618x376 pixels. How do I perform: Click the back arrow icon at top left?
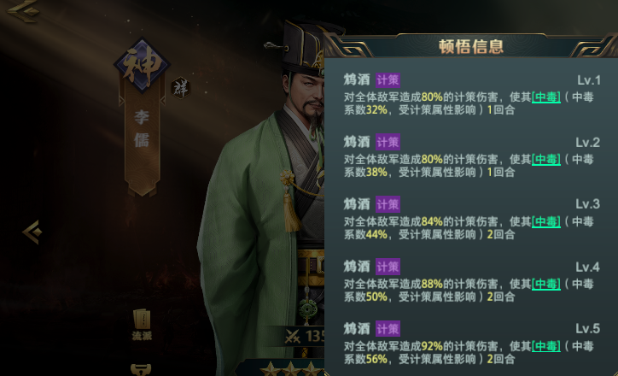tap(24, 9)
